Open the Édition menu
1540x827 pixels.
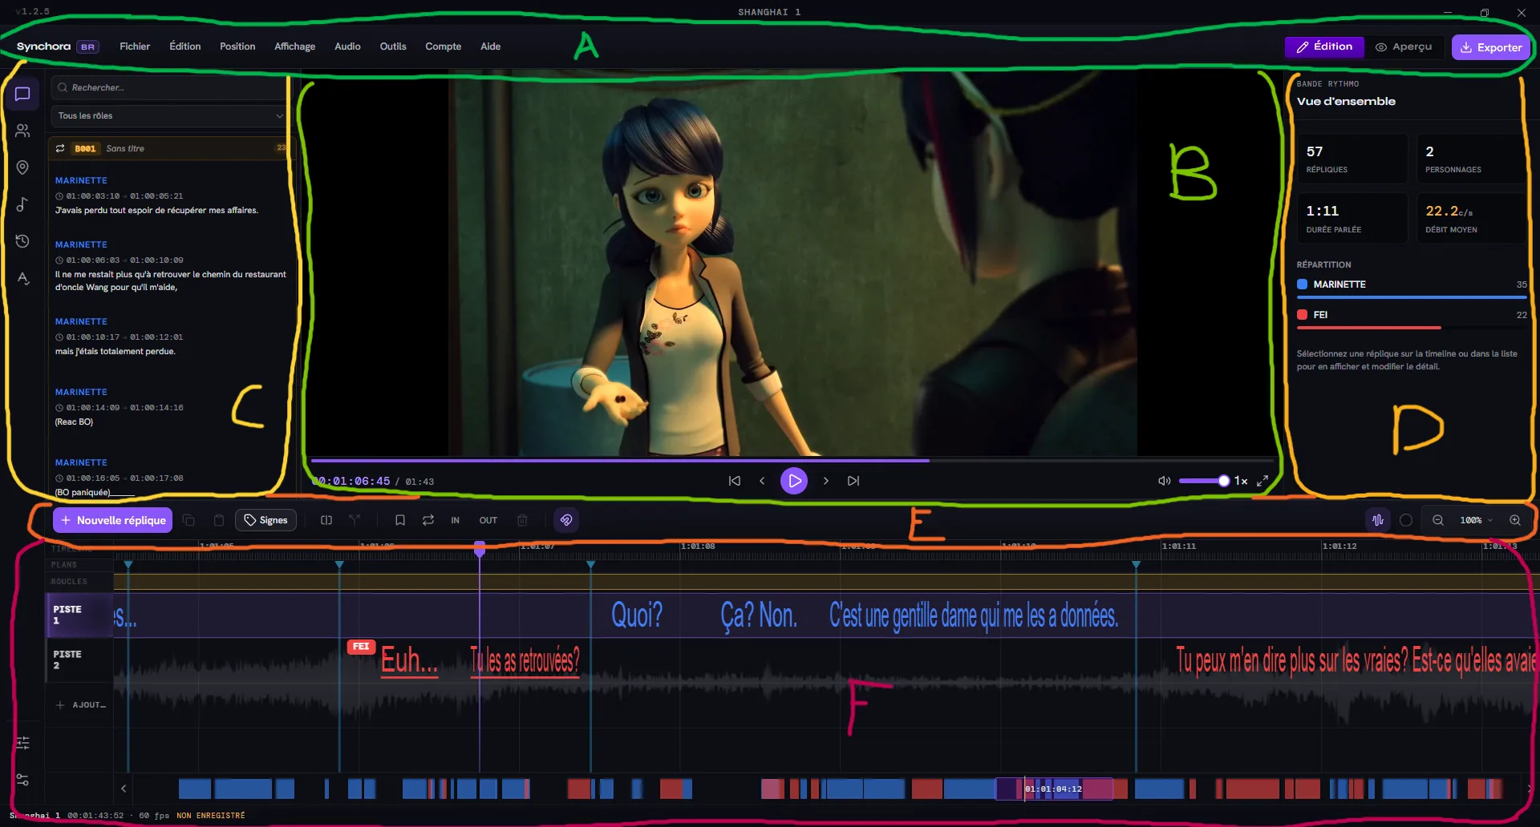tap(185, 46)
